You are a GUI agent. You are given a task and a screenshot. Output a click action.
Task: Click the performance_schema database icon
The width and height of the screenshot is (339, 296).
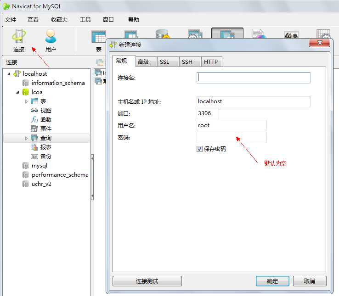(26, 175)
